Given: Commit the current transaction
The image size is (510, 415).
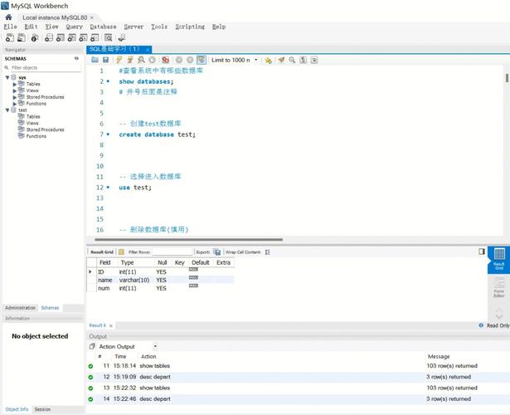Looking at the screenshot, I should (179, 60).
